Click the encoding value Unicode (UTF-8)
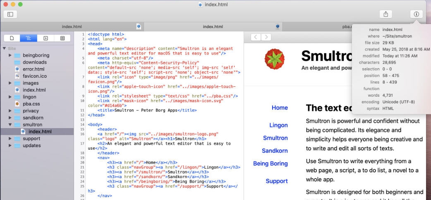 pos(399,102)
